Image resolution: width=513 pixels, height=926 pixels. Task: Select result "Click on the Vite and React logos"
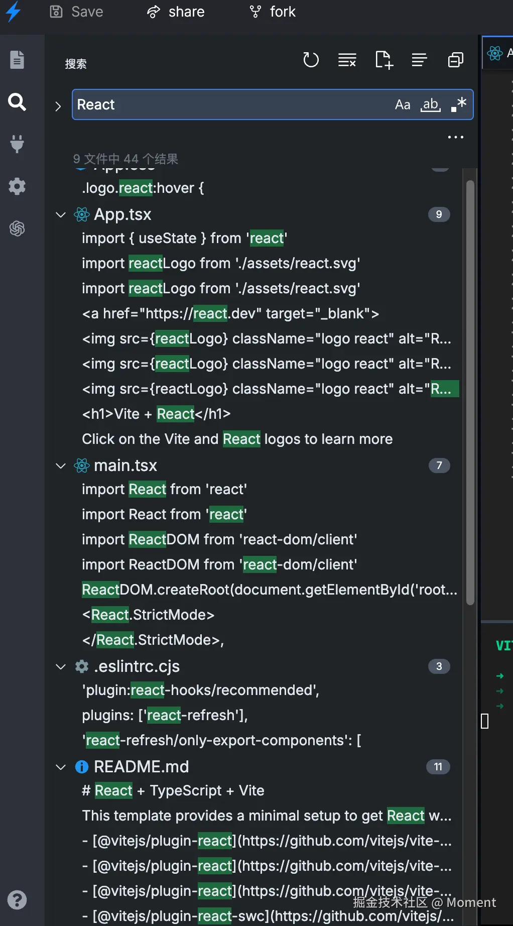[237, 439]
